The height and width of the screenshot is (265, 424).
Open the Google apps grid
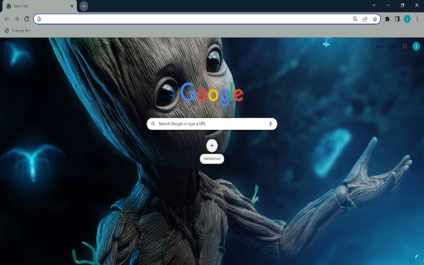[x=405, y=46]
